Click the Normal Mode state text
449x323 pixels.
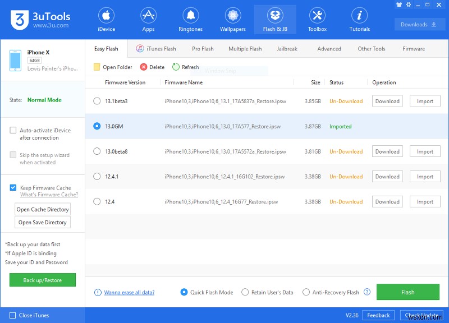pos(44,100)
